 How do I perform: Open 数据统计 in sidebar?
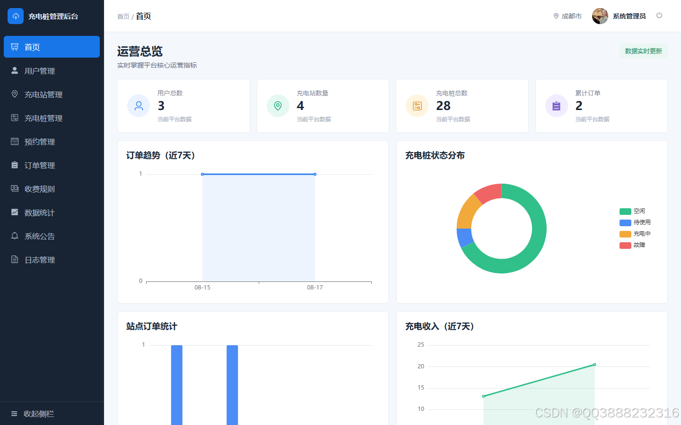pos(52,212)
